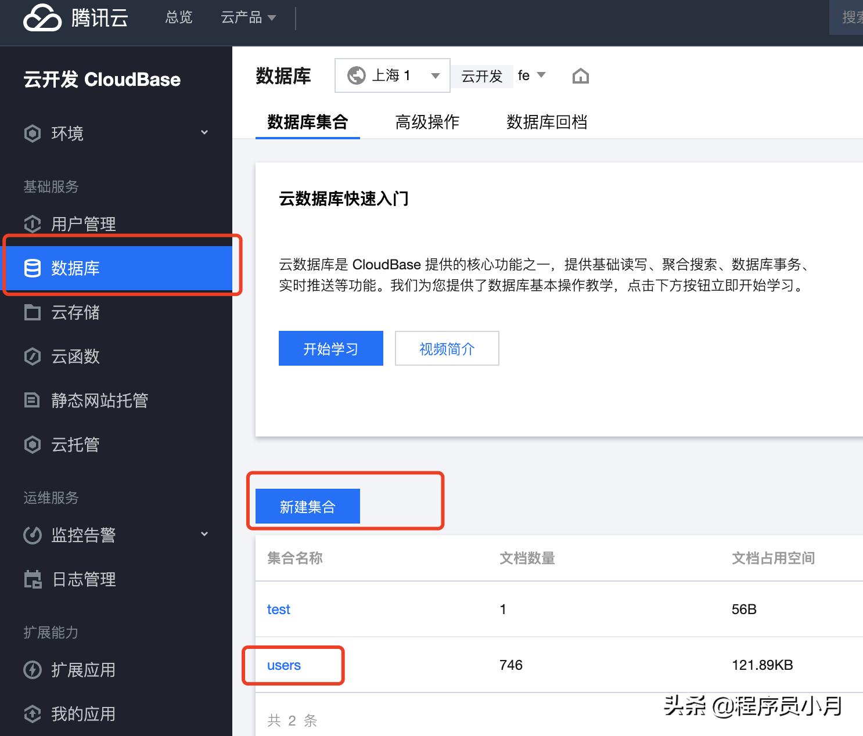Click the home icon beside environment selector
The image size is (863, 736).
pyautogui.click(x=581, y=76)
